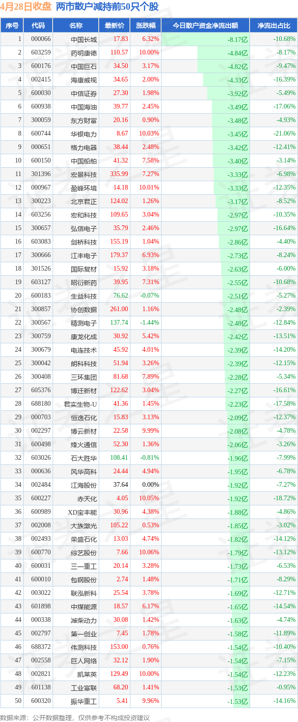Select stock name 联泓新科
This screenshot has height=722, width=298.
(84, 593)
